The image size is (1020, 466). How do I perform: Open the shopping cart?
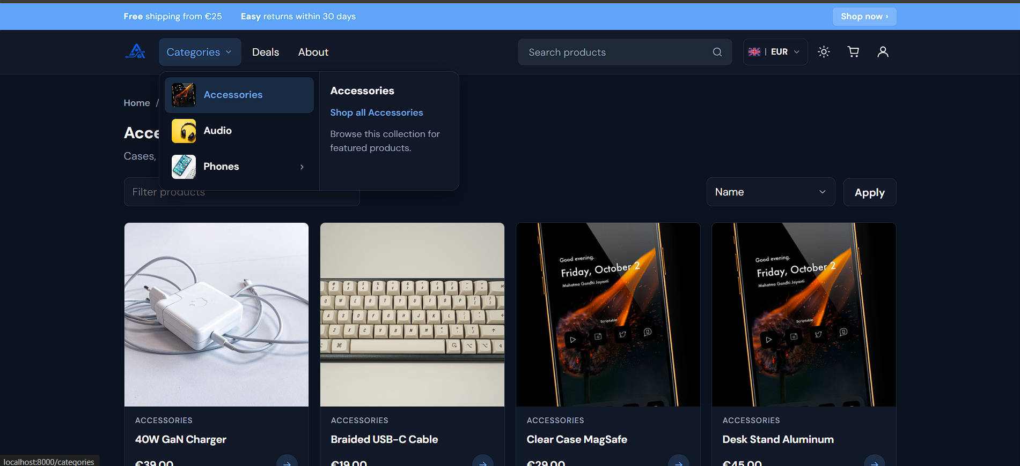853,52
